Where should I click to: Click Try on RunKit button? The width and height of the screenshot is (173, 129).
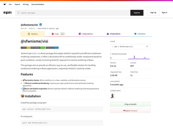click(x=130, y=104)
